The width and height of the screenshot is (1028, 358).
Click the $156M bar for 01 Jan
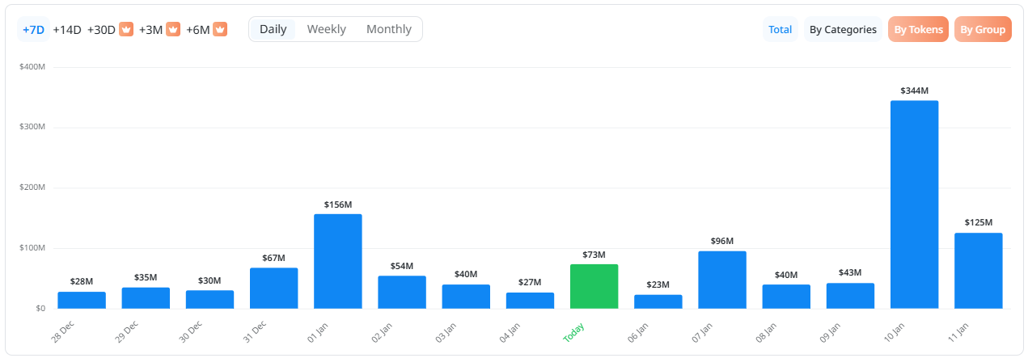click(x=338, y=261)
